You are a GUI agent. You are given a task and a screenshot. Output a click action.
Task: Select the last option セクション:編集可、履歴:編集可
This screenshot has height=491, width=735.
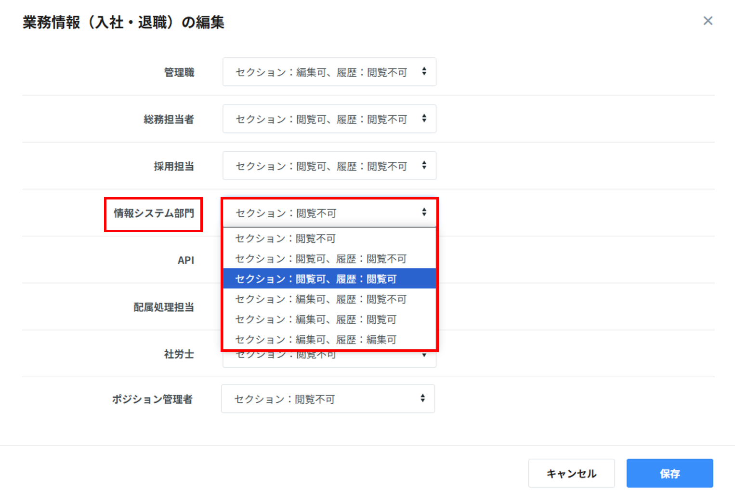pyautogui.click(x=329, y=340)
